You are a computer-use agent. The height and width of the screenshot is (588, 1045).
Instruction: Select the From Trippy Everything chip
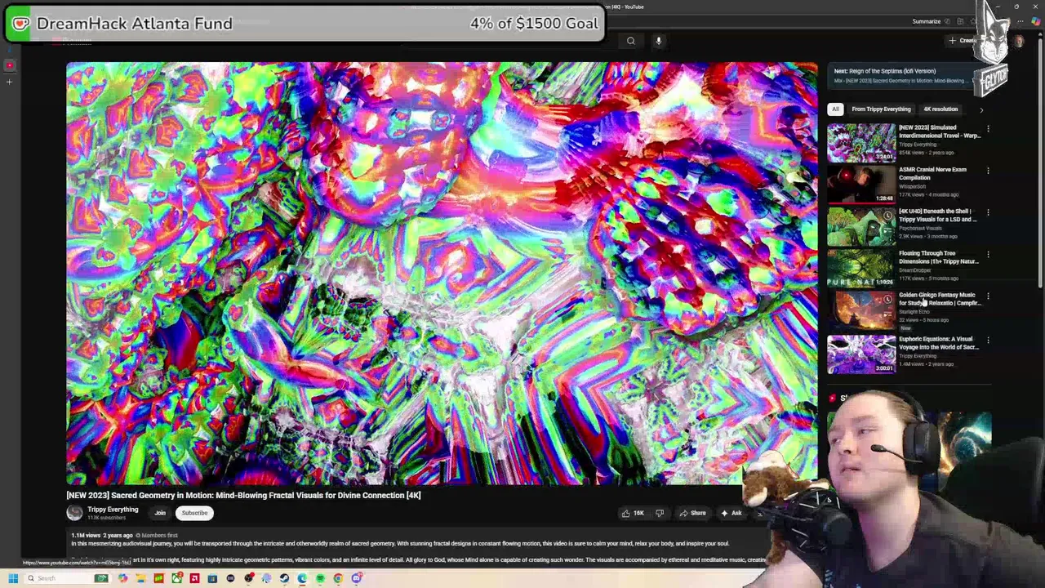[881, 109]
